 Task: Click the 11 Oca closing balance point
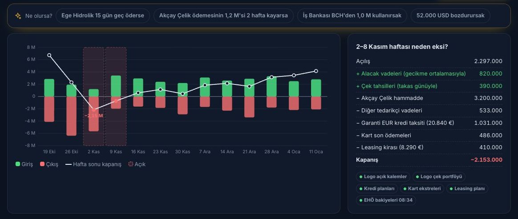(316, 71)
